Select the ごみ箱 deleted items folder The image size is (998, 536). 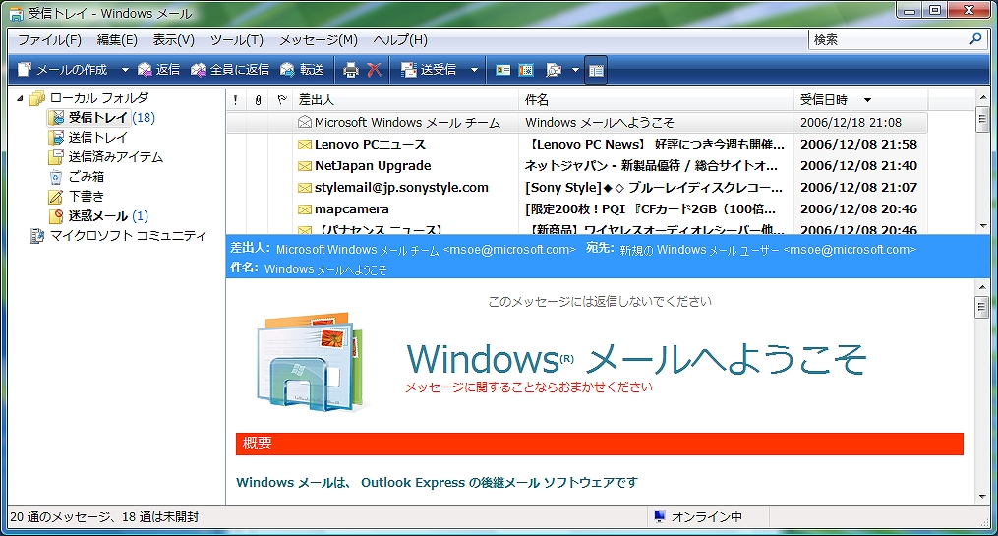pos(86,177)
